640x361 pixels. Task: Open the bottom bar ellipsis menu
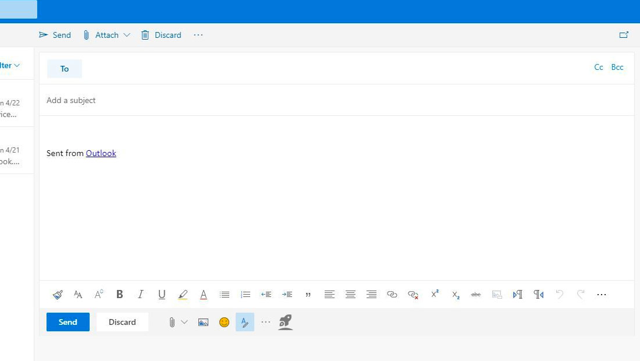[x=266, y=322]
